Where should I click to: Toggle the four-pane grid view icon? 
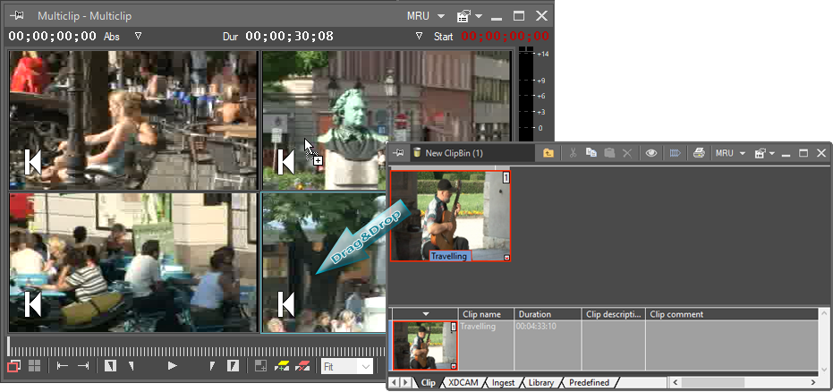(34, 366)
